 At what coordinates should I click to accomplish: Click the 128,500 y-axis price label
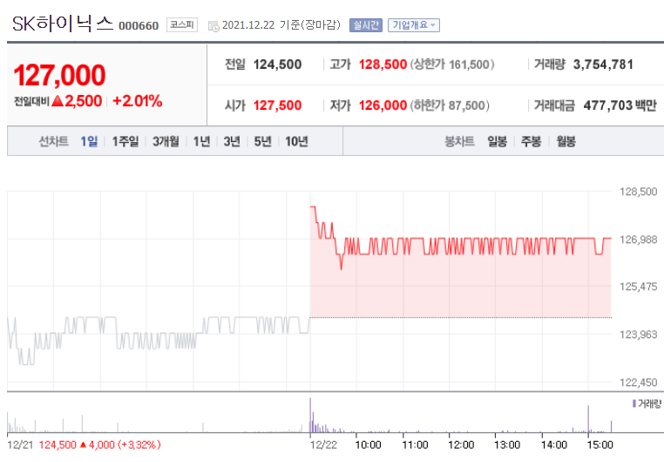pos(639,192)
